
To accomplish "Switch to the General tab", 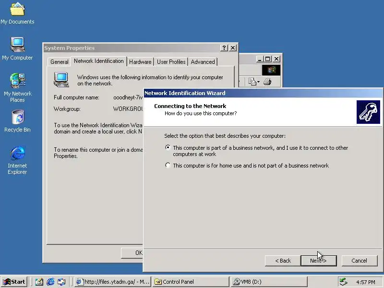I will pos(59,62).
